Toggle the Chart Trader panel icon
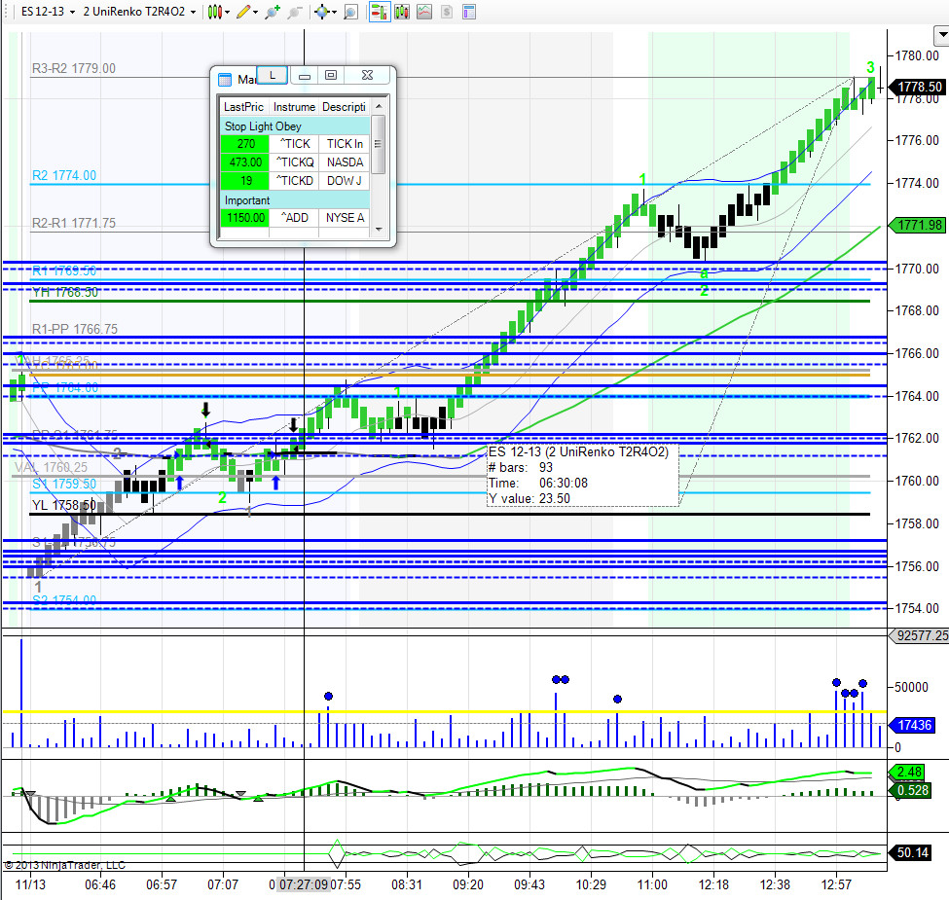949x900 pixels. [379, 12]
